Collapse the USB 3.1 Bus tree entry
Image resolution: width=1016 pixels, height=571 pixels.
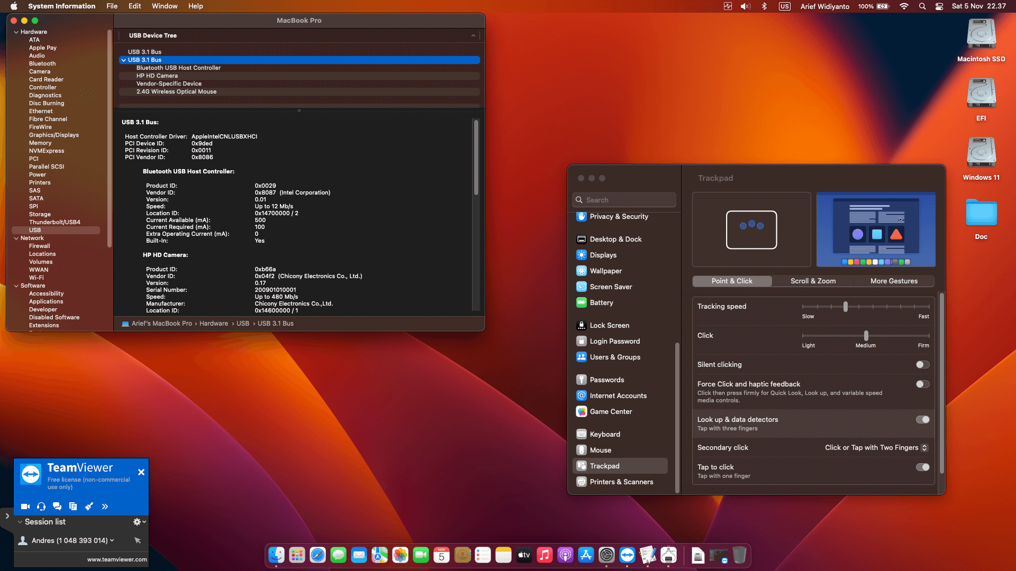(124, 60)
